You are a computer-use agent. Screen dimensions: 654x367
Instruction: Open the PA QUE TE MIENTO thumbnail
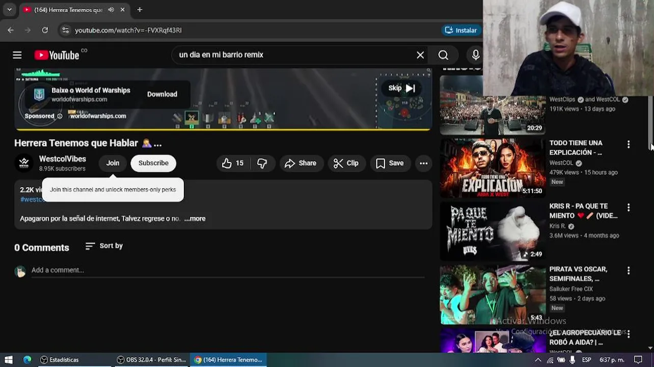[x=493, y=231]
